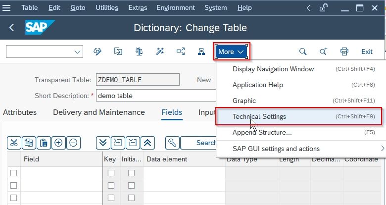Tick the third row selection checkbox
The height and width of the screenshot is (205, 386).
pos(13,198)
